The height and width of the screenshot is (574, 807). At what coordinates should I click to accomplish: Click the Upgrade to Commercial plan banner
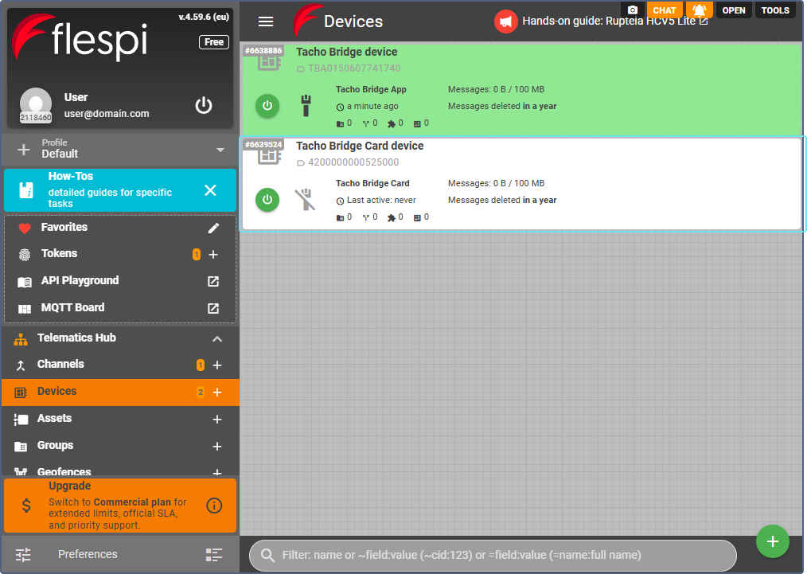[120, 506]
